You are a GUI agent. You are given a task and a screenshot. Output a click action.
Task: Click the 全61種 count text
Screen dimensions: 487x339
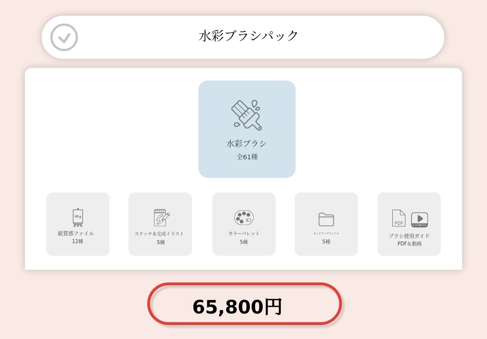point(247,157)
